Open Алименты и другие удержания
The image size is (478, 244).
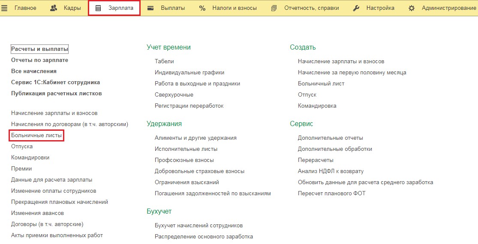click(x=195, y=138)
